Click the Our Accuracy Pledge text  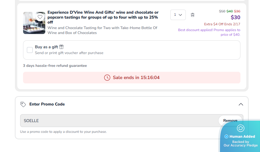click(241, 145)
